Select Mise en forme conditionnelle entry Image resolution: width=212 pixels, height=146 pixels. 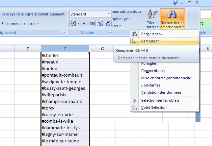point(165,78)
